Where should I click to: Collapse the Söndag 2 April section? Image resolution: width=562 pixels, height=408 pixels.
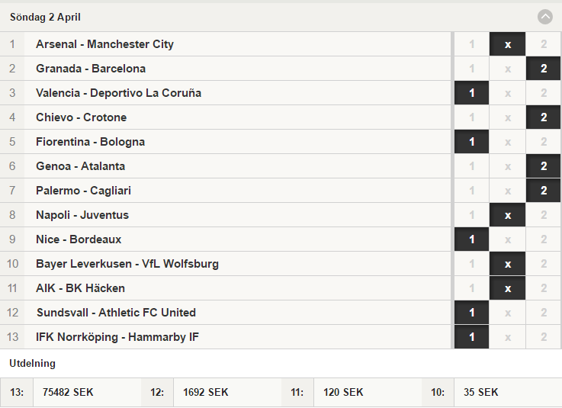544,17
